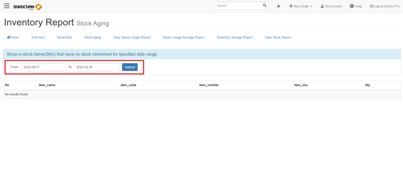The width and height of the screenshot is (403, 181).
Task: Open Daily Space Usage Report
Action: (132, 37)
